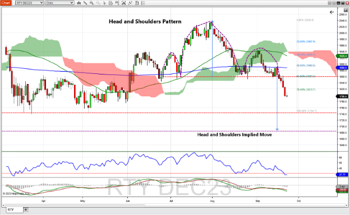Click the Apr label on the time axis
350x215 pixels.
(x=43, y=201)
